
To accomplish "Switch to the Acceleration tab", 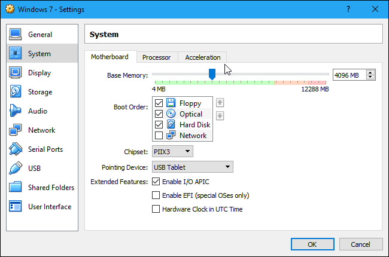I will click(x=202, y=57).
